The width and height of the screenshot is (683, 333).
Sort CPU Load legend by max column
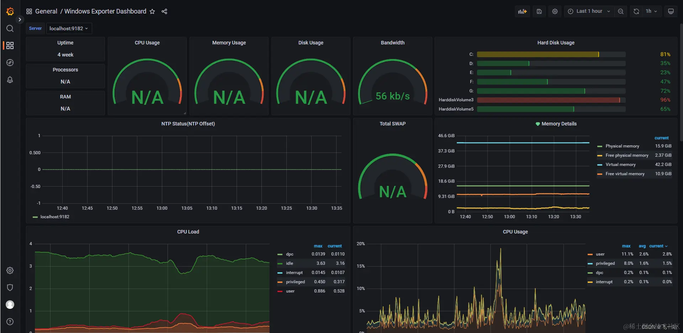318,246
